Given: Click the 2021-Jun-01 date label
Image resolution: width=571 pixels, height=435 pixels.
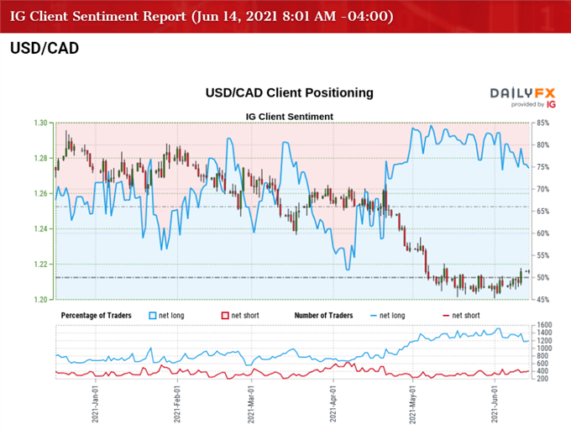Looking at the screenshot, I should [494, 405].
